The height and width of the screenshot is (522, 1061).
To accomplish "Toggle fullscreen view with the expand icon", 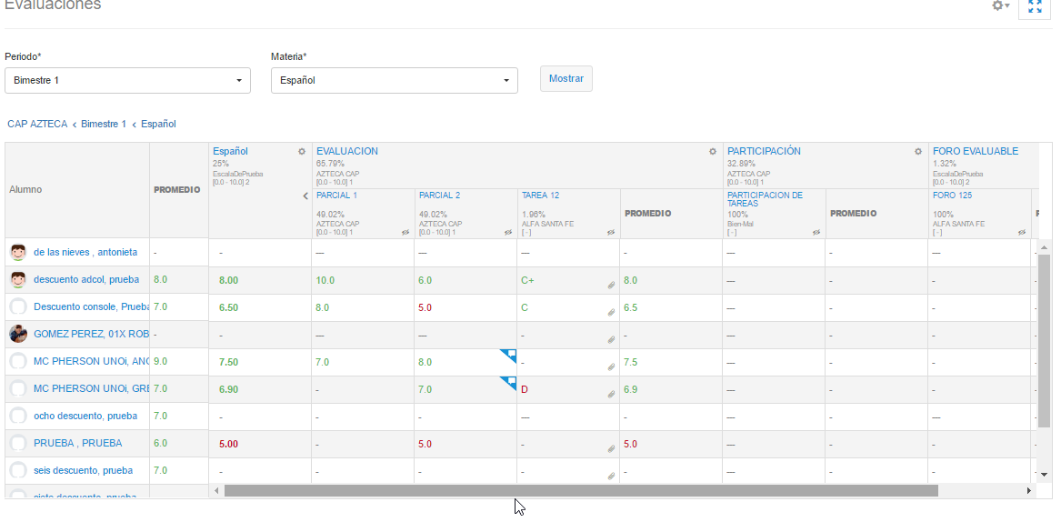I will (x=1034, y=7).
